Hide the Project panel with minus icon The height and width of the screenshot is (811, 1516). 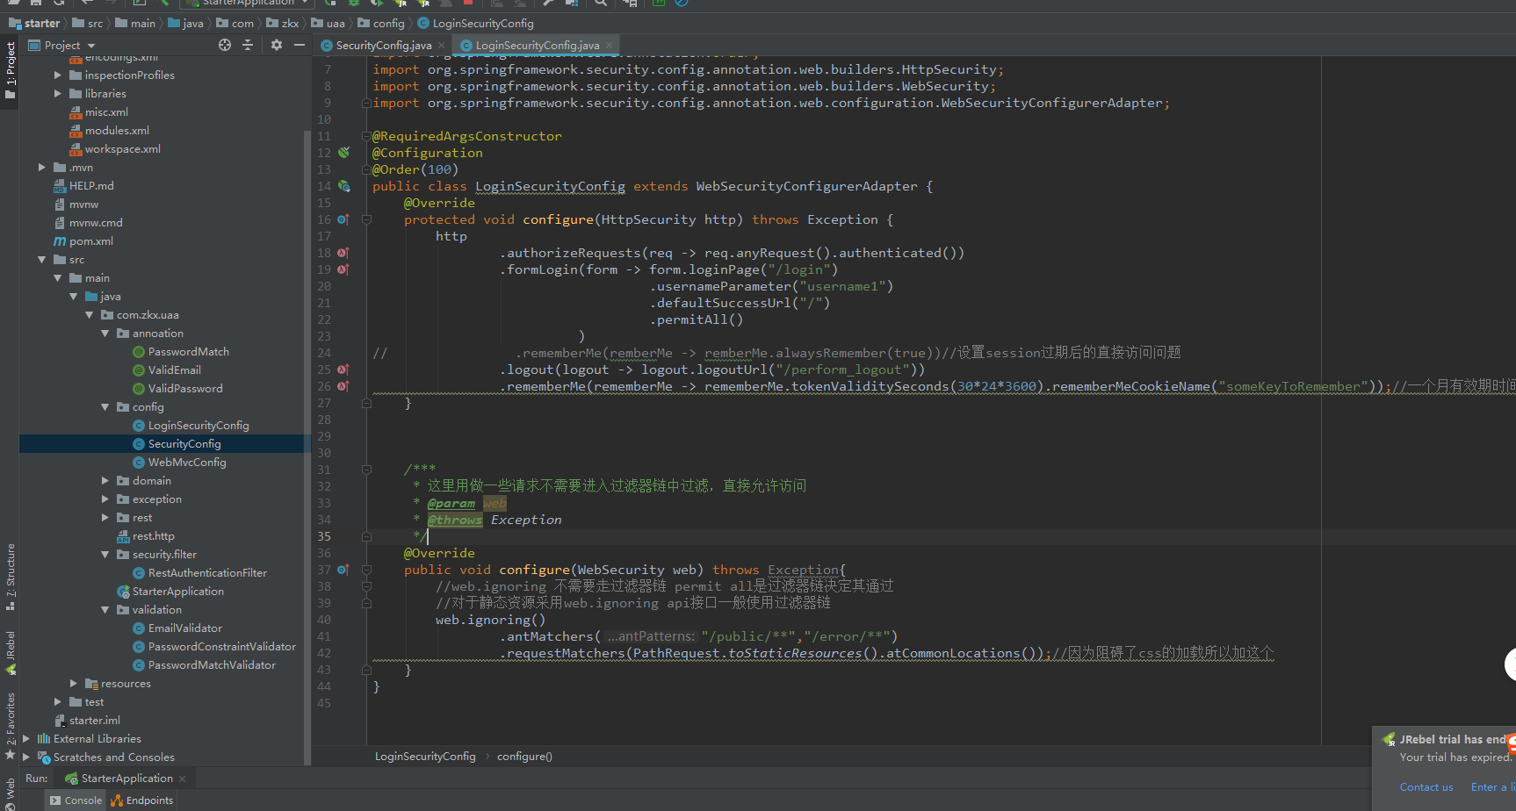[x=300, y=45]
